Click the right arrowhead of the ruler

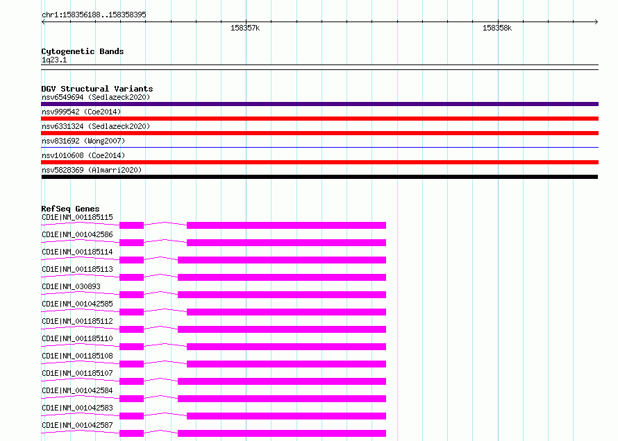point(596,22)
